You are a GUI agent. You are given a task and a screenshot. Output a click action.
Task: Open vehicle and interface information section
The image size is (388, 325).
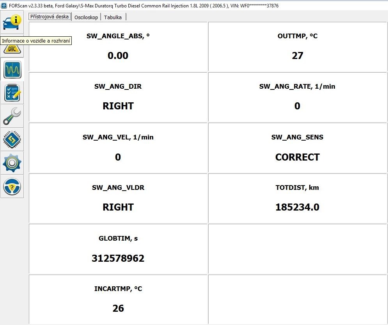click(12, 22)
